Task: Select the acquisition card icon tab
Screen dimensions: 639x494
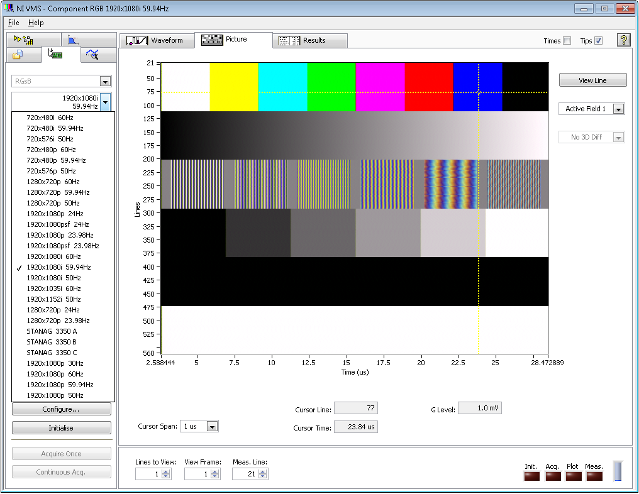Action: (55, 55)
